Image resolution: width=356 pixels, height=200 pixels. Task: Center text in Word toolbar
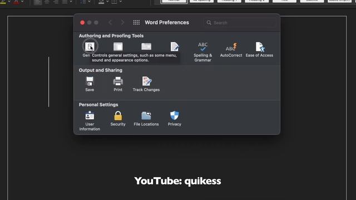point(47,2)
